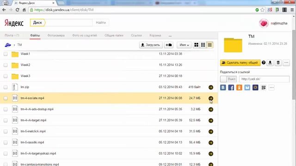This screenshot has height=166, width=296.
Task: Switch to list view
Action: click(210, 45)
